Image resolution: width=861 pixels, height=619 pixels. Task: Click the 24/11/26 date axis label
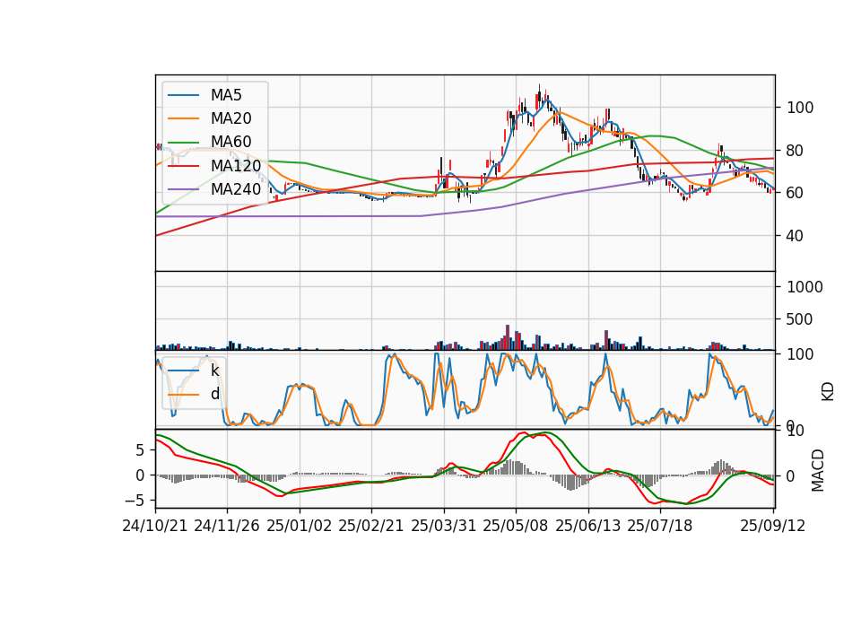pyautogui.click(x=227, y=526)
